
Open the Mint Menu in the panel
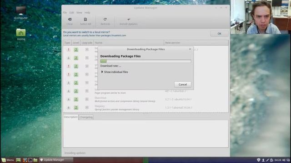pos(8,160)
